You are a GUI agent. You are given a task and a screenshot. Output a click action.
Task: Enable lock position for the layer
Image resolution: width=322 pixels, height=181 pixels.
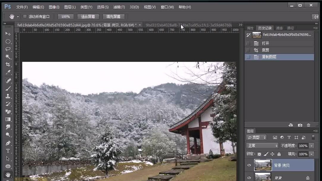272,154
